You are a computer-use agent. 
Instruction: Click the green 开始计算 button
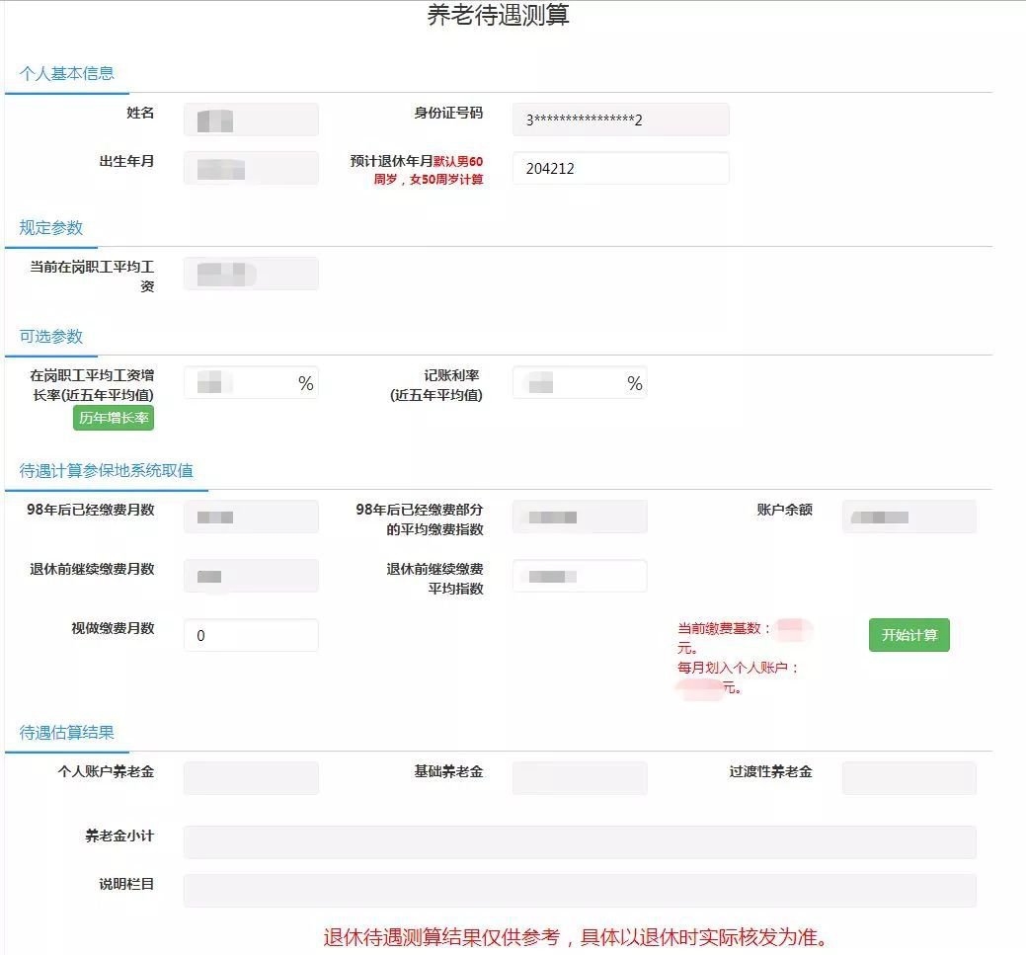pos(908,635)
